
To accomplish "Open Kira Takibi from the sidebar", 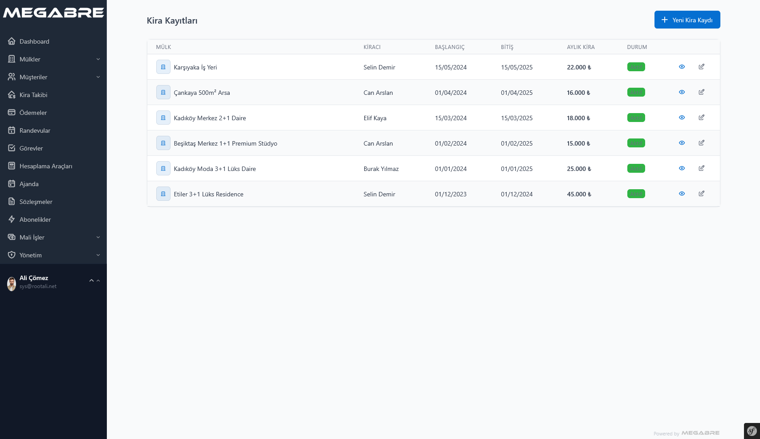I will [33, 95].
